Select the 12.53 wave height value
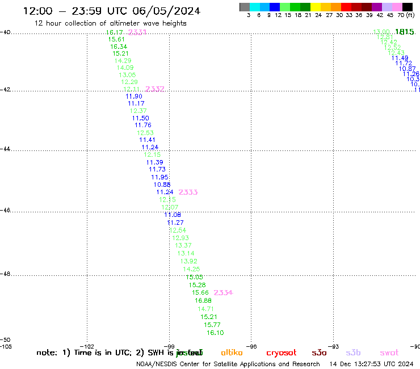This screenshot has width=420, height=369. [145, 133]
